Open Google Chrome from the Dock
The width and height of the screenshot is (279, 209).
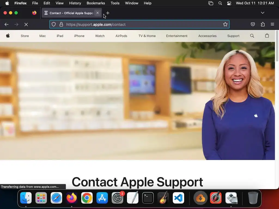(x=87, y=198)
